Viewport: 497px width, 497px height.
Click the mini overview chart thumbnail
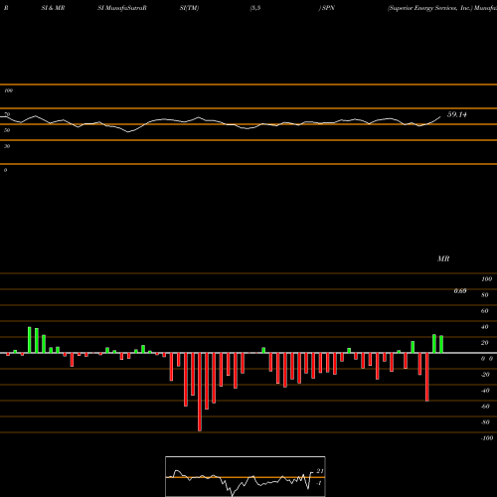point(246,476)
